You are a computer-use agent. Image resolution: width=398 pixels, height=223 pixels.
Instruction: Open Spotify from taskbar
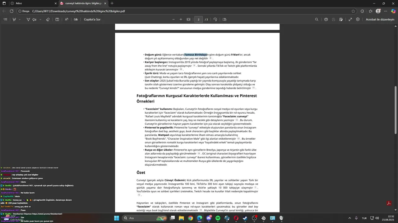(218, 218)
